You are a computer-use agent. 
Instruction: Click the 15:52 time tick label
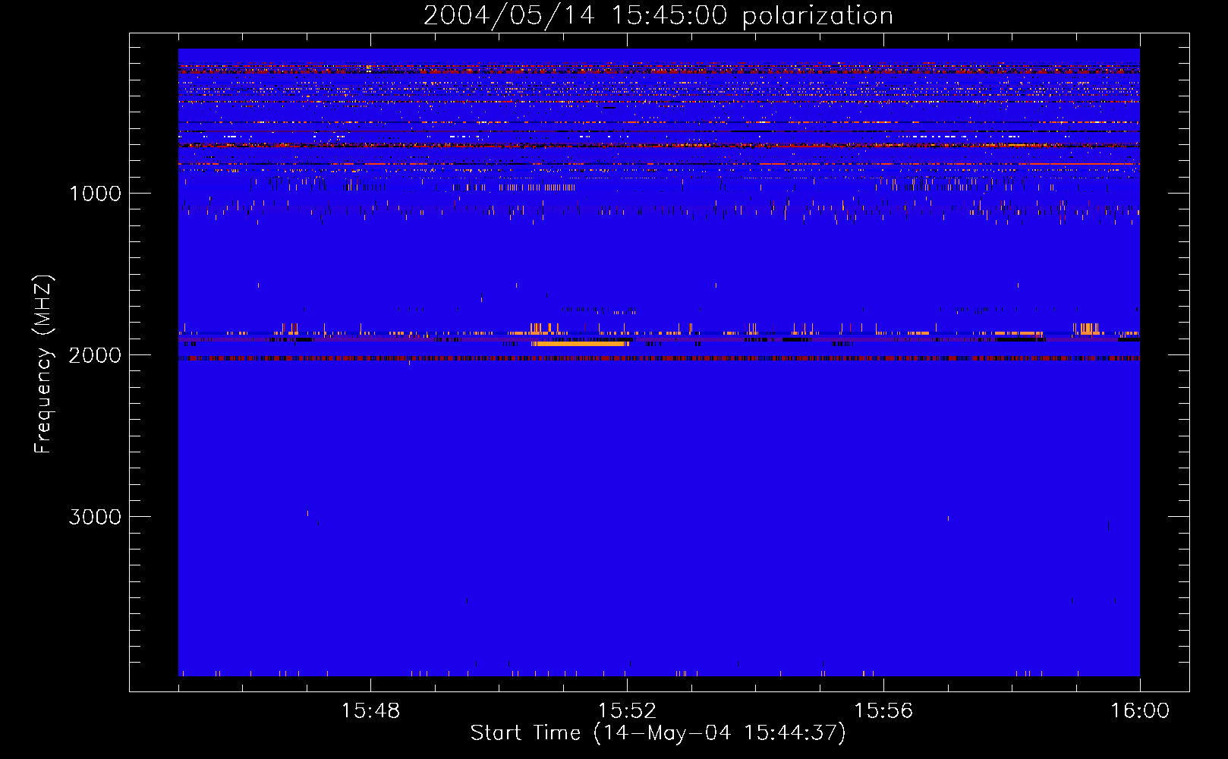(x=627, y=711)
